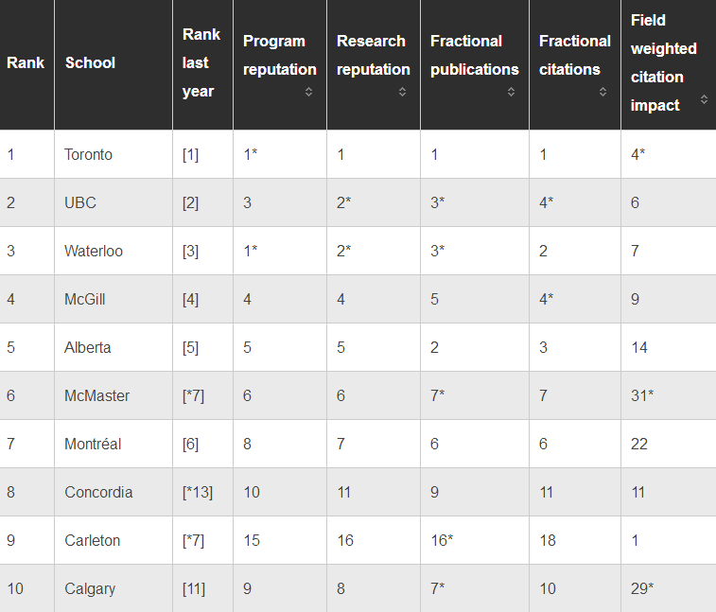Sort by Field weighted citation impact icon

click(x=704, y=99)
